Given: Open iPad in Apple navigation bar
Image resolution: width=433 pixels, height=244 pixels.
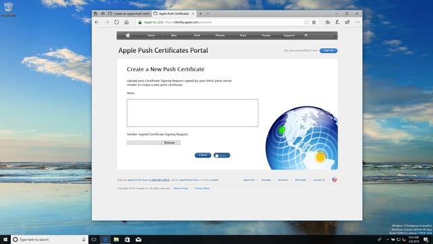Looking at the screenshot, I should tap(243, 35).
